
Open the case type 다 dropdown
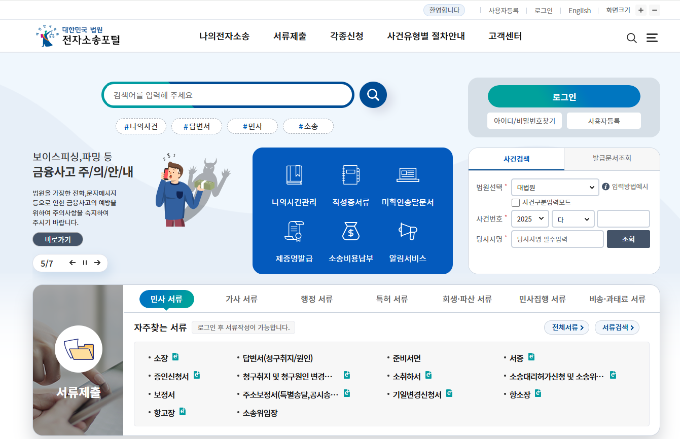click(x=573, y=218)
